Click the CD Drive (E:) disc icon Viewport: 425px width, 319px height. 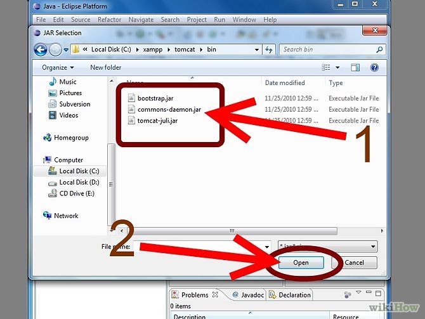[x=52, y=193]
